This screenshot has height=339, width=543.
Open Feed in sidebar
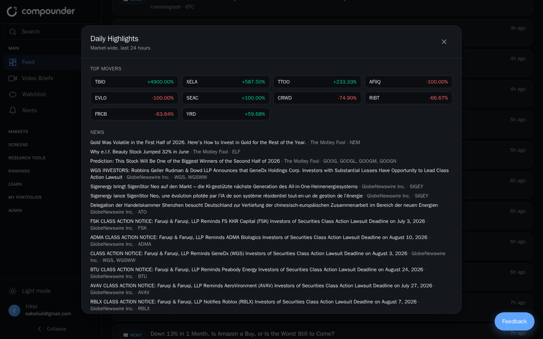click(x=50, y=62)
